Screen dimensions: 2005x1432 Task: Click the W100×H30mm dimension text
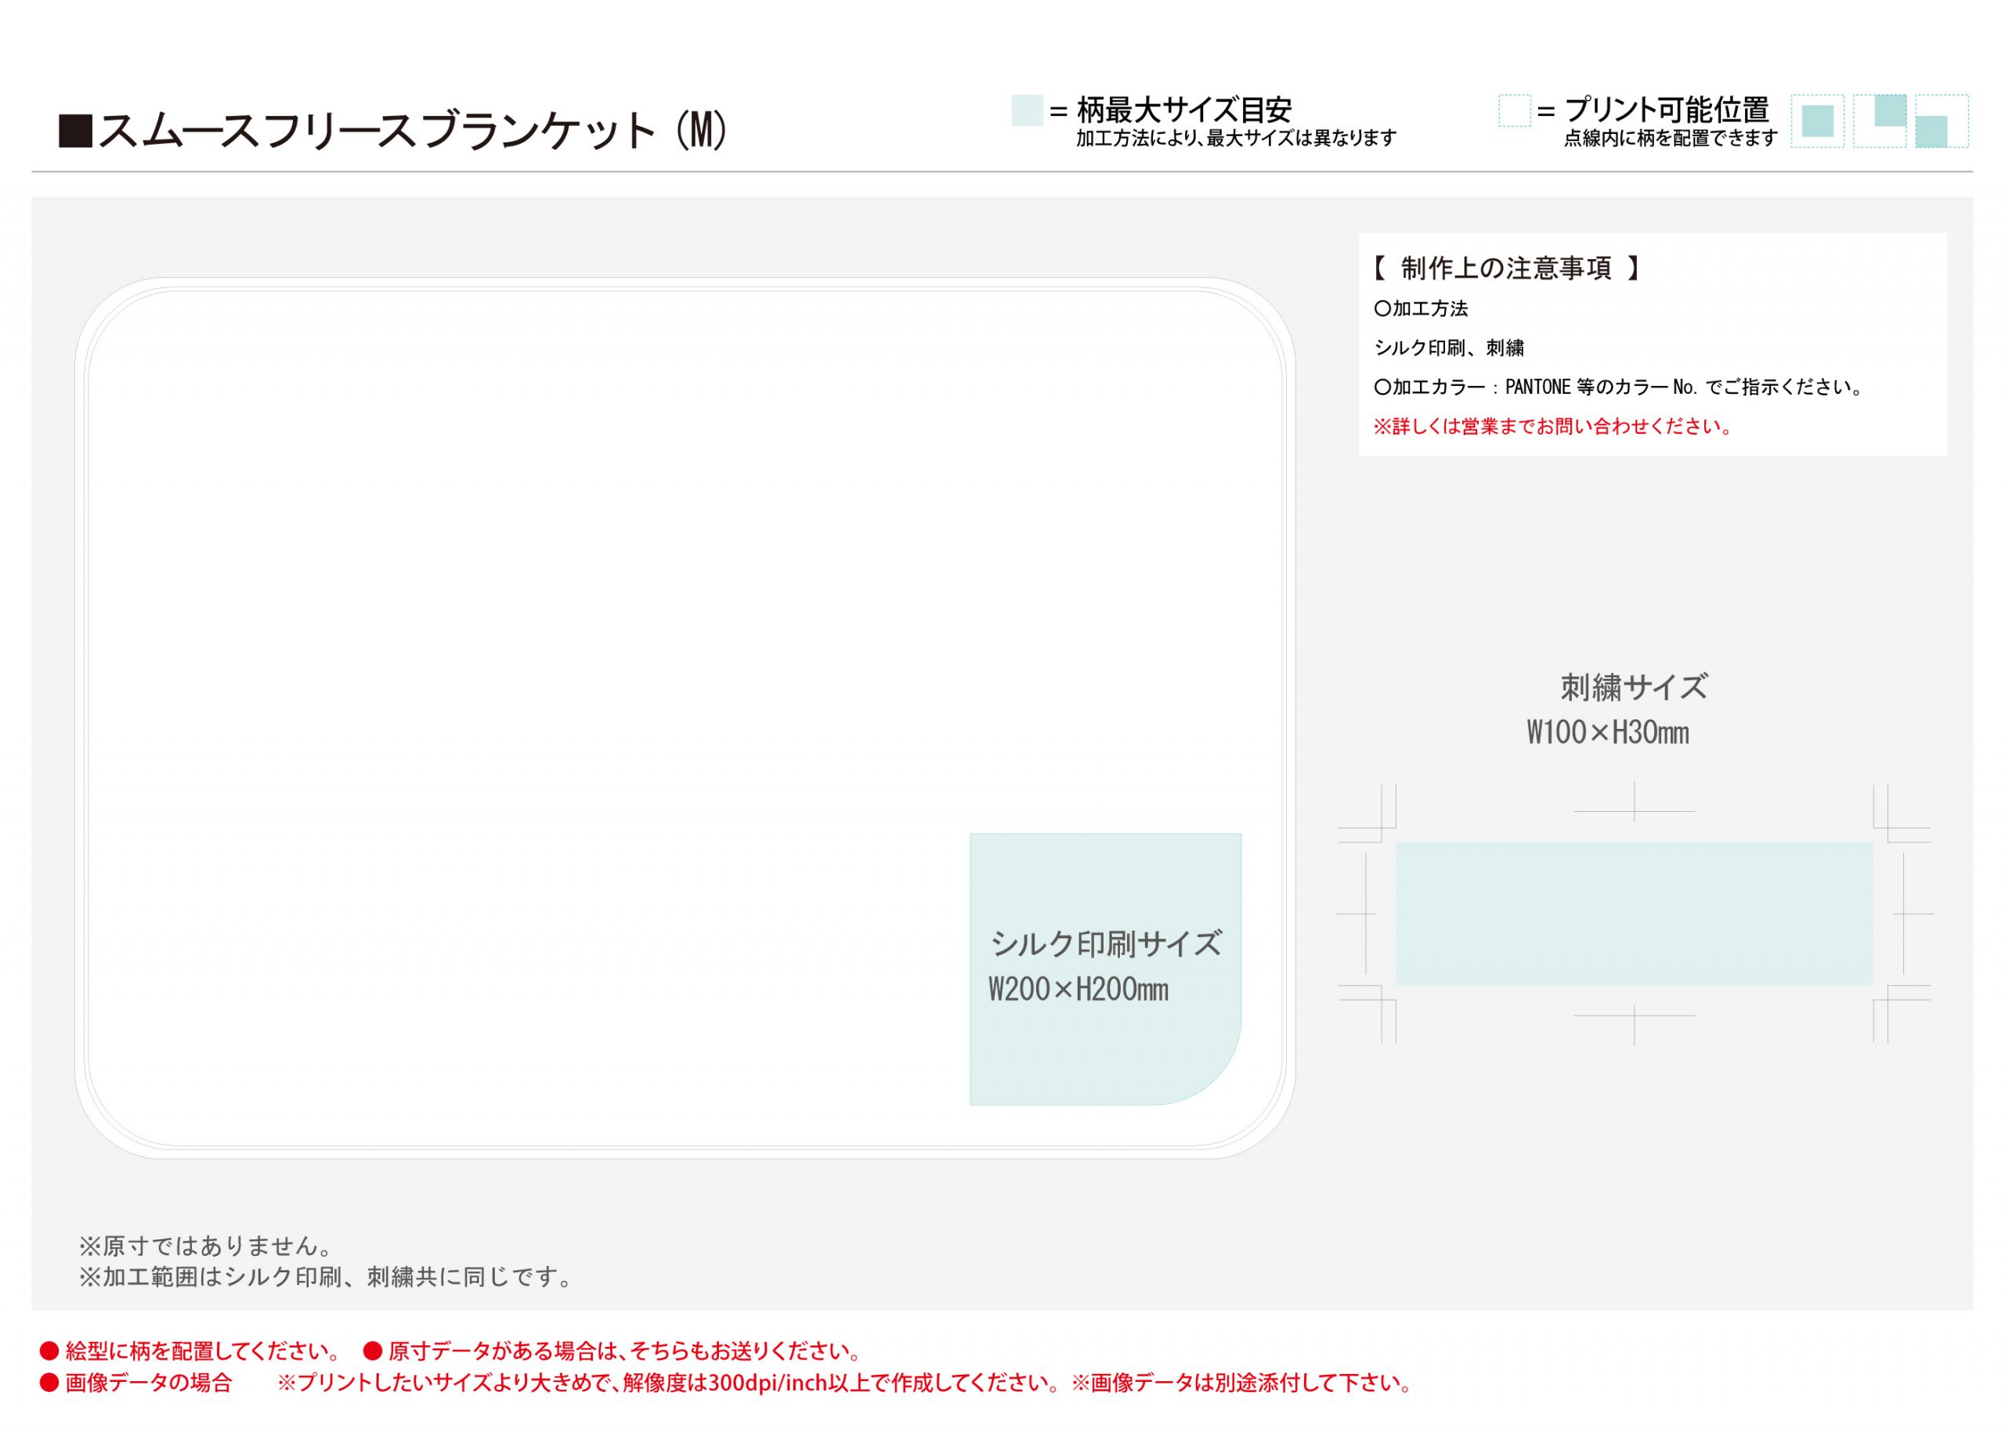click(1607, 733)
